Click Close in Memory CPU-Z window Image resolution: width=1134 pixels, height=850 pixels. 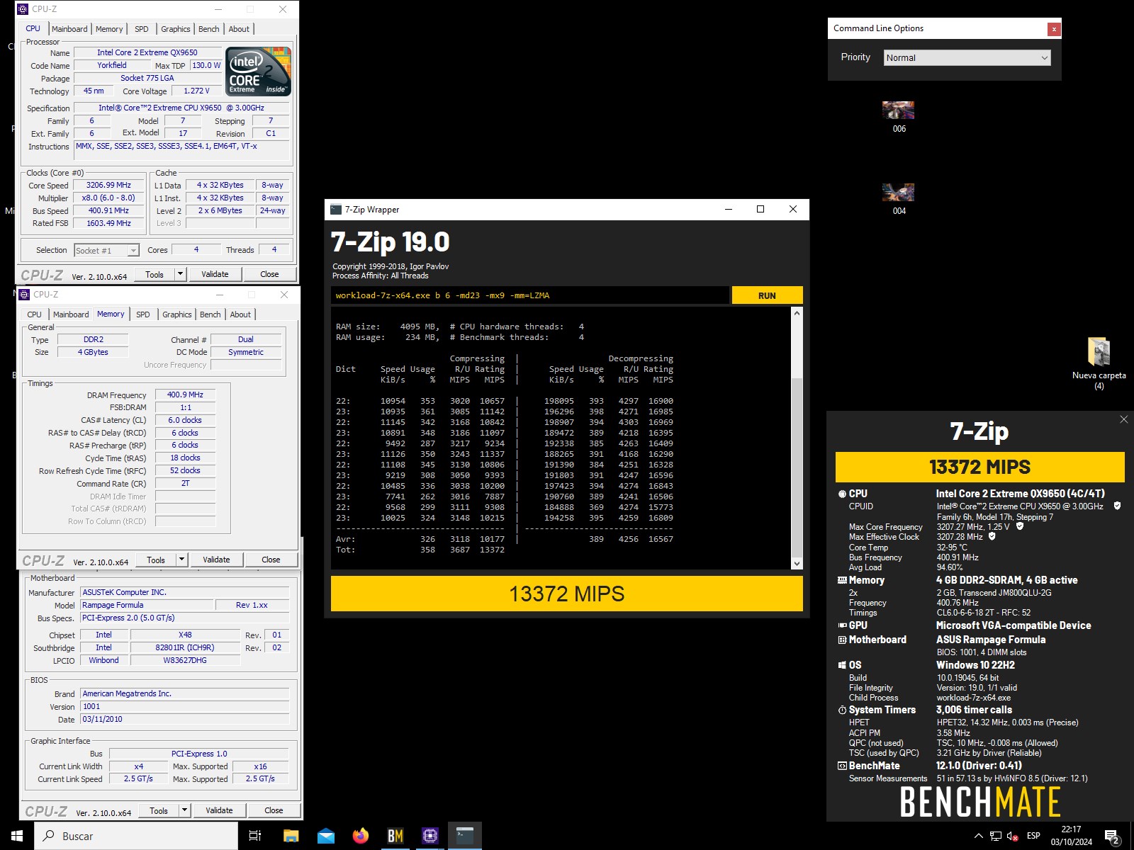tap(271, 560)
